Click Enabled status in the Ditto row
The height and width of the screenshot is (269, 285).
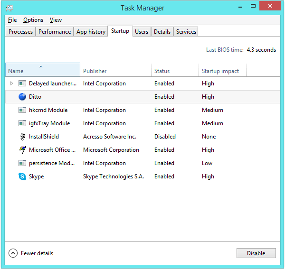tap(164, 97)
